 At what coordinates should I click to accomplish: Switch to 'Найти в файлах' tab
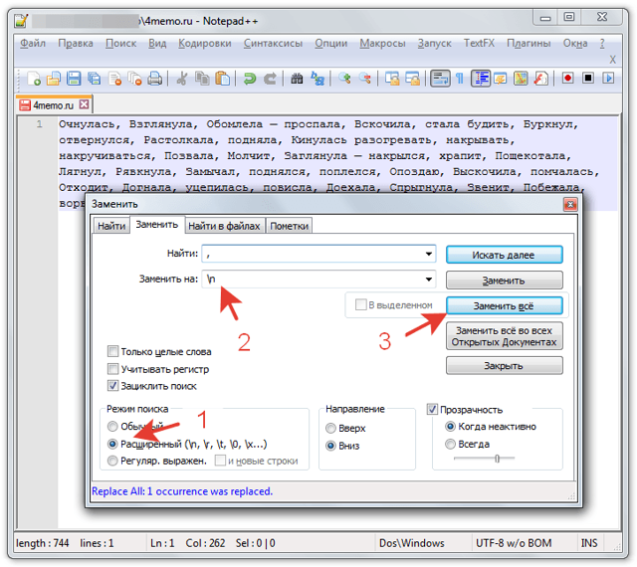tap(224, 226)
